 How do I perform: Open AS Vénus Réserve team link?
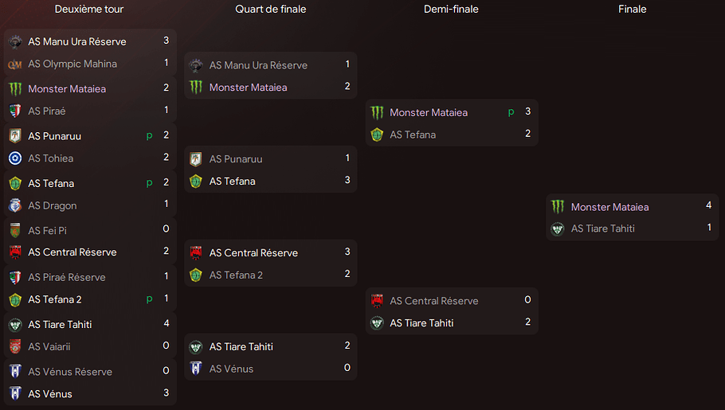click(x=70, y=372)
